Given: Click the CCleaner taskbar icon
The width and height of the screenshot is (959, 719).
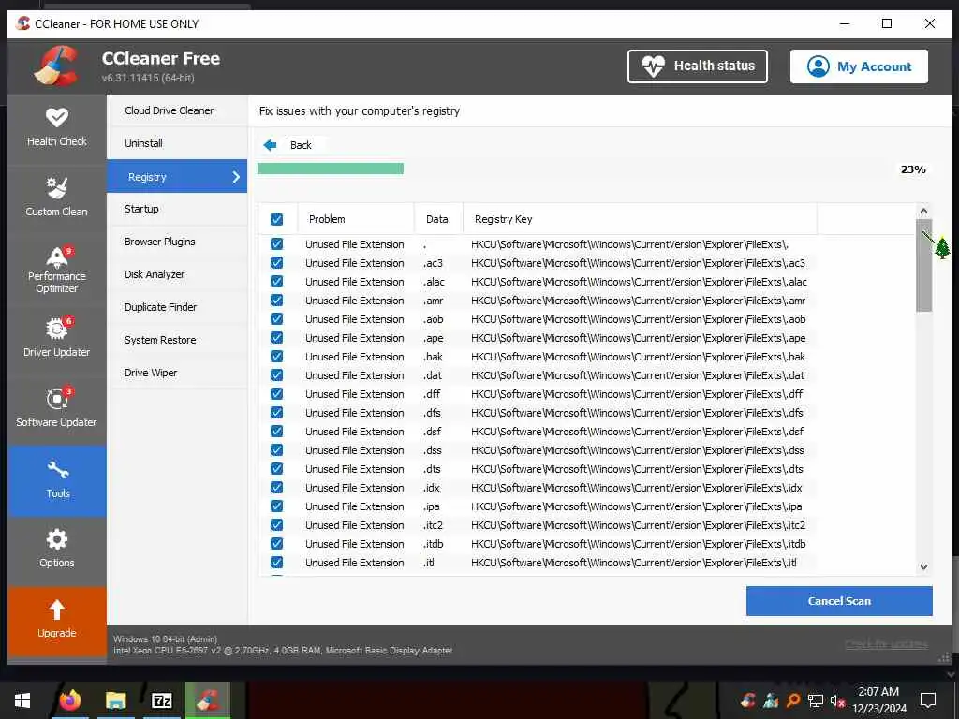Looking at the screenshot, I should click(x=208, y=700).
